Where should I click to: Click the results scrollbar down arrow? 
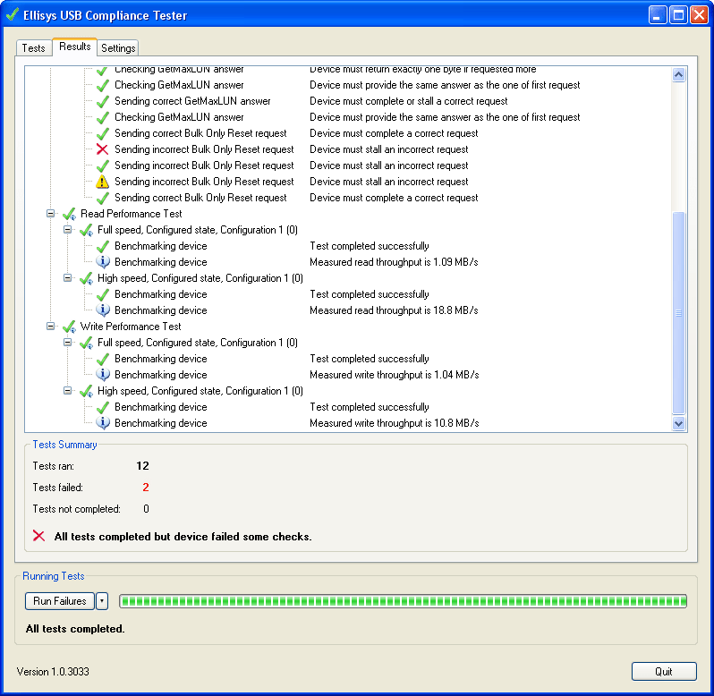677,423
